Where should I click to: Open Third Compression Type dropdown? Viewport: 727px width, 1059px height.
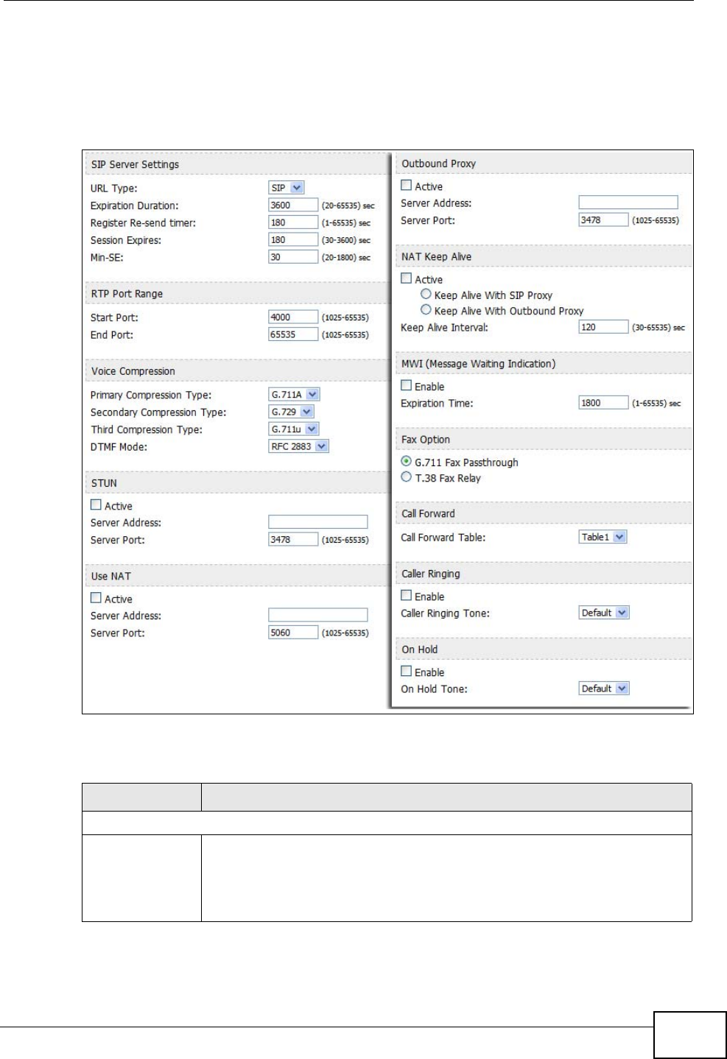pos(293,429)
